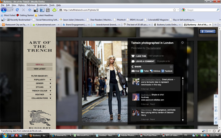Share photo on Facebook
This screenshot has width=221, height=138.
pos(167,71)
